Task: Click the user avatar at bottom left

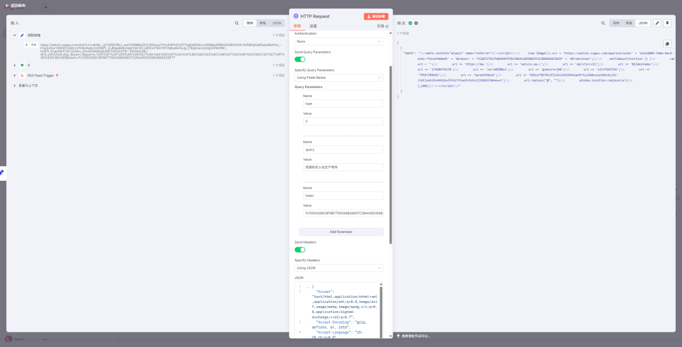Action: tap(8, 339)
